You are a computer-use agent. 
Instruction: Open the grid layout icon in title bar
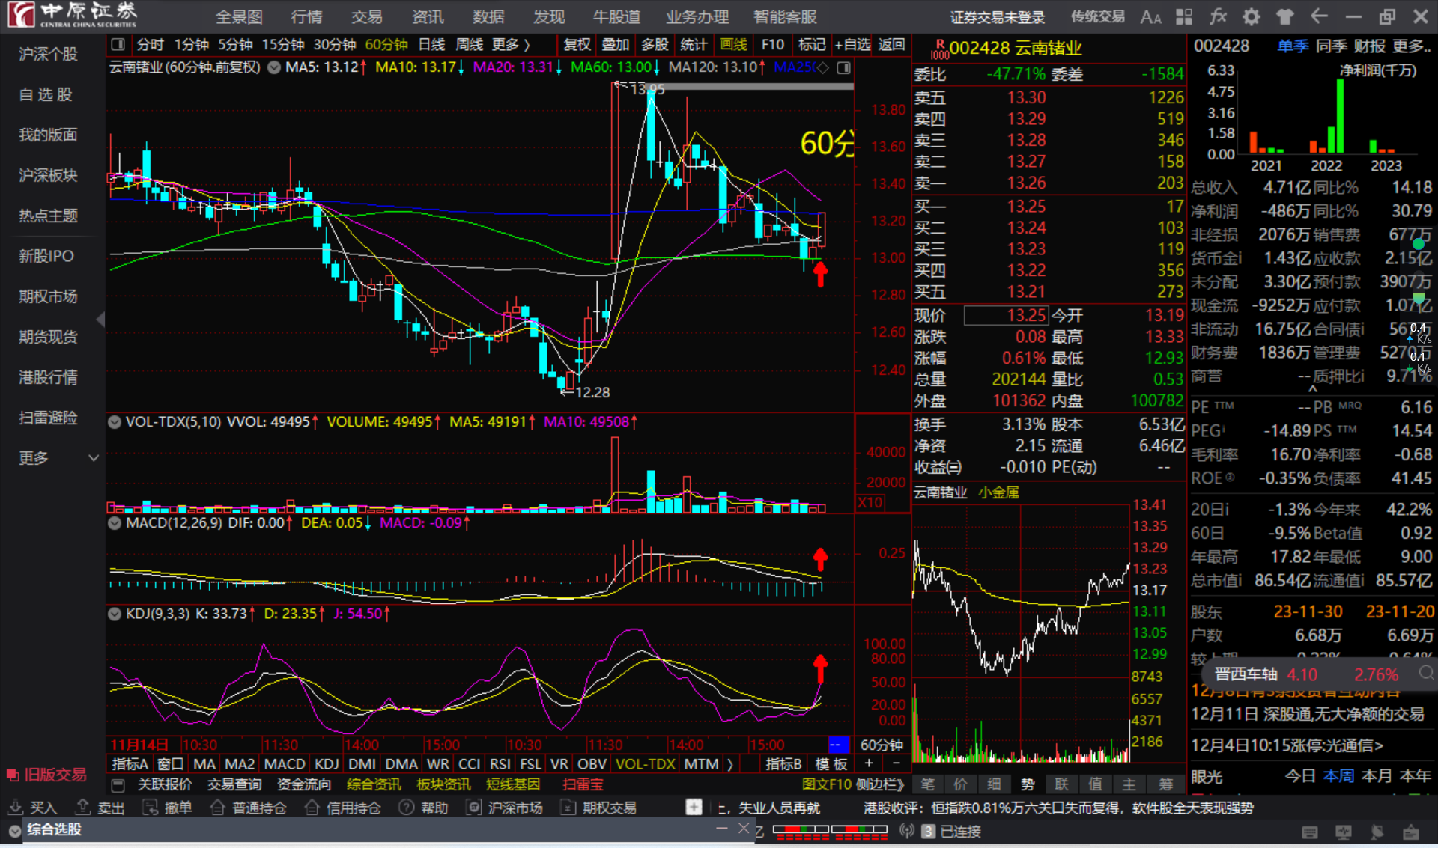pyautogui.click(x=1184, y=16)
